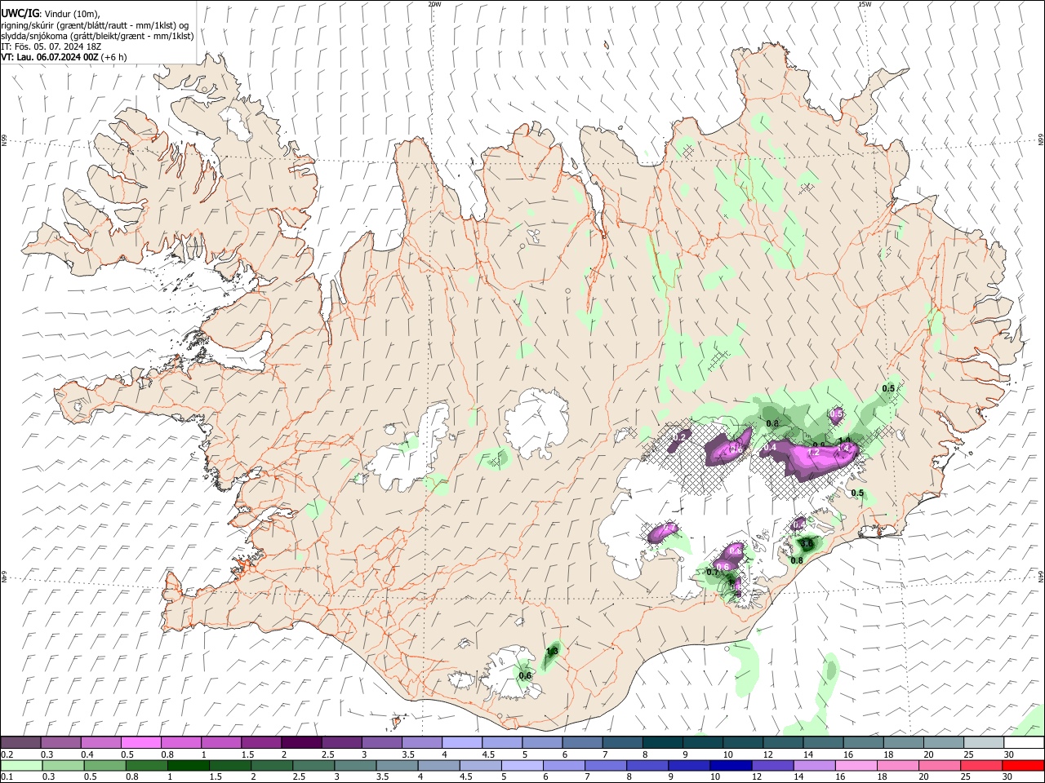Select the lower-row blue-grey swatch labeled 4
1045x783 pixels.
pyautogui.click(x=438, y=765)
